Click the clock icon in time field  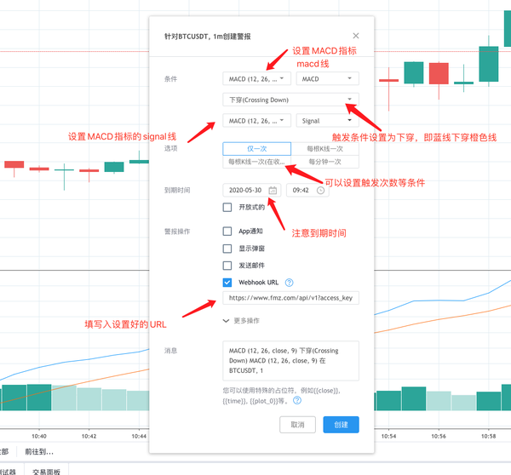[x=320, y=191]
